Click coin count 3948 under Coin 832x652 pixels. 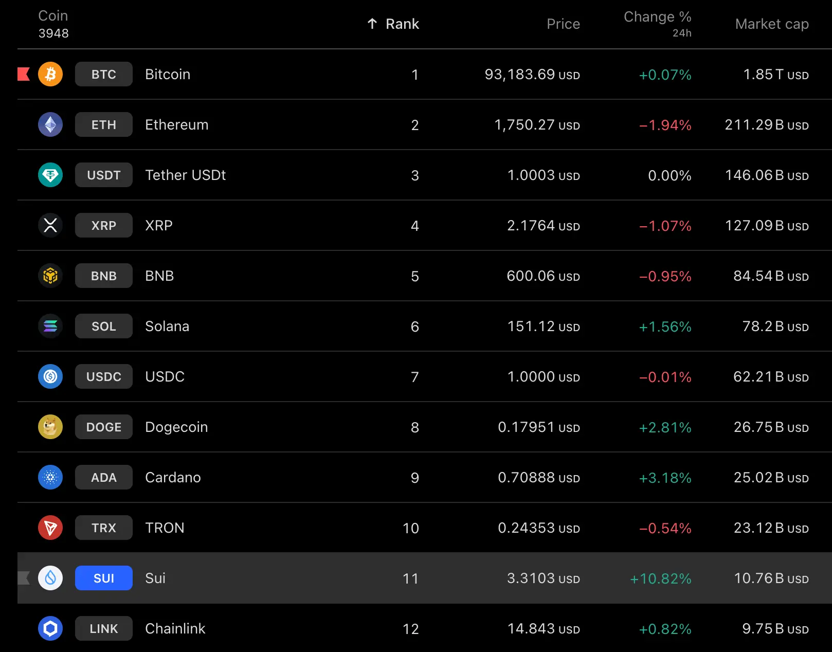tap(53, 33)
